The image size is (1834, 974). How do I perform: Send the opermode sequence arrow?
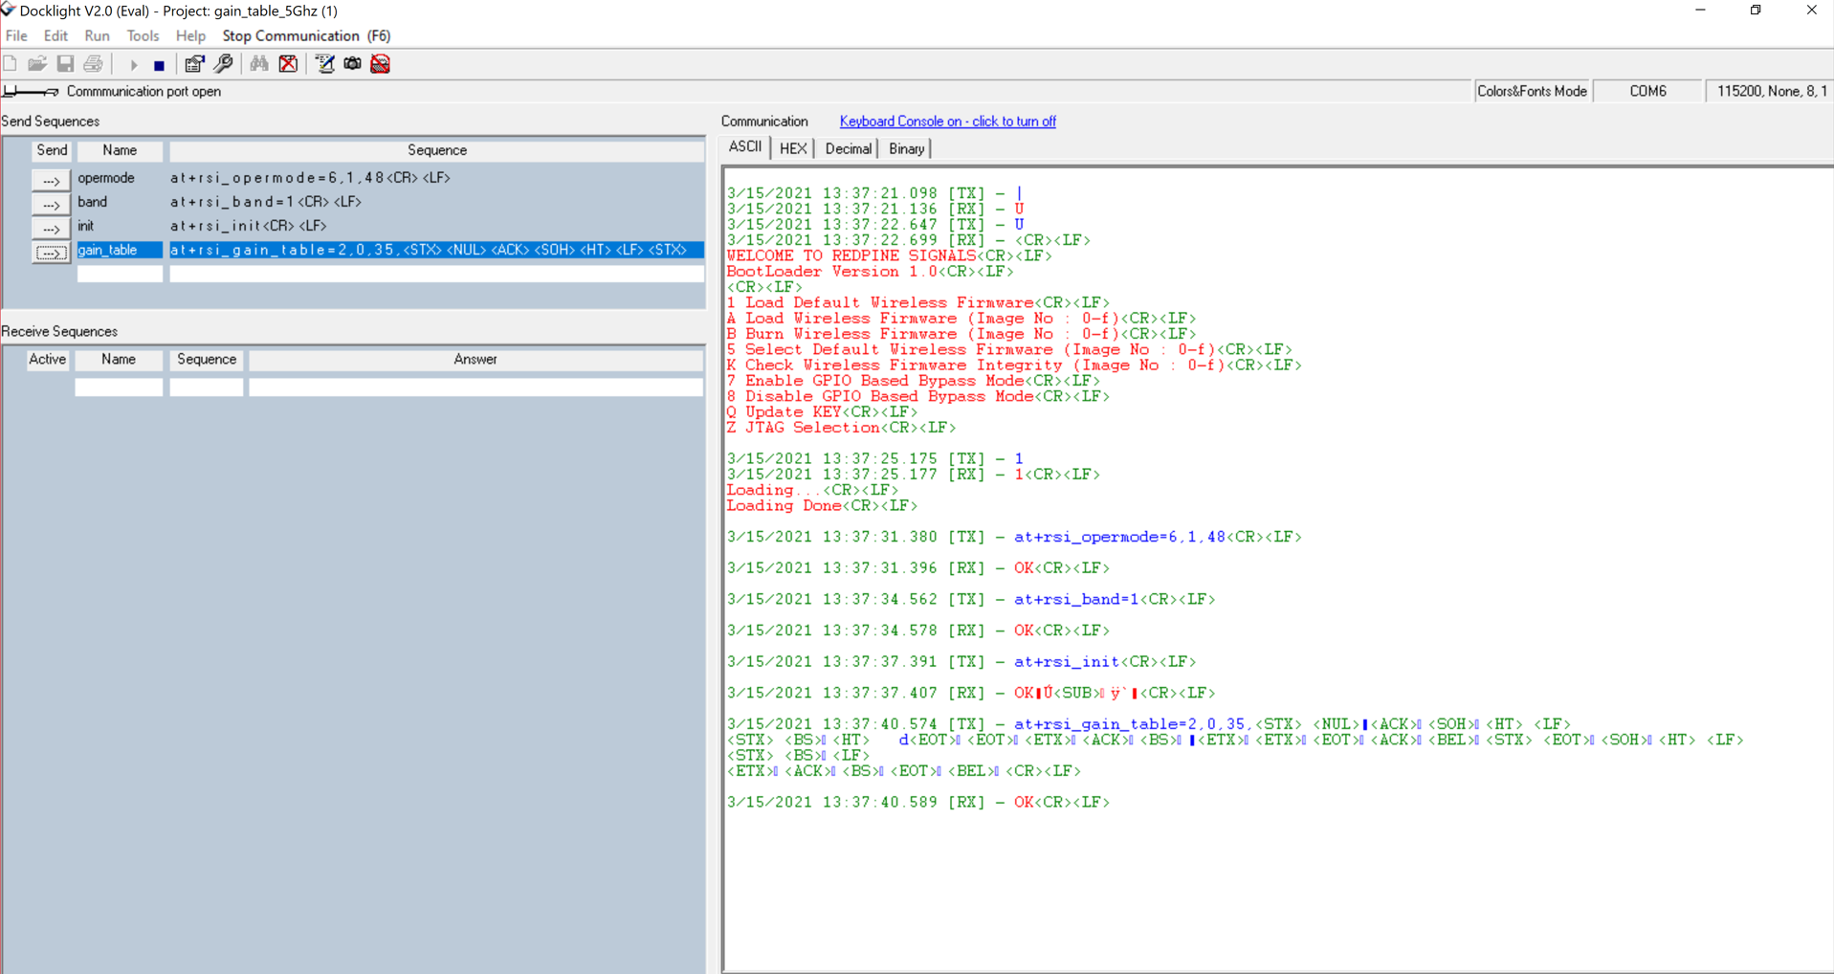(x=51, y=180)
